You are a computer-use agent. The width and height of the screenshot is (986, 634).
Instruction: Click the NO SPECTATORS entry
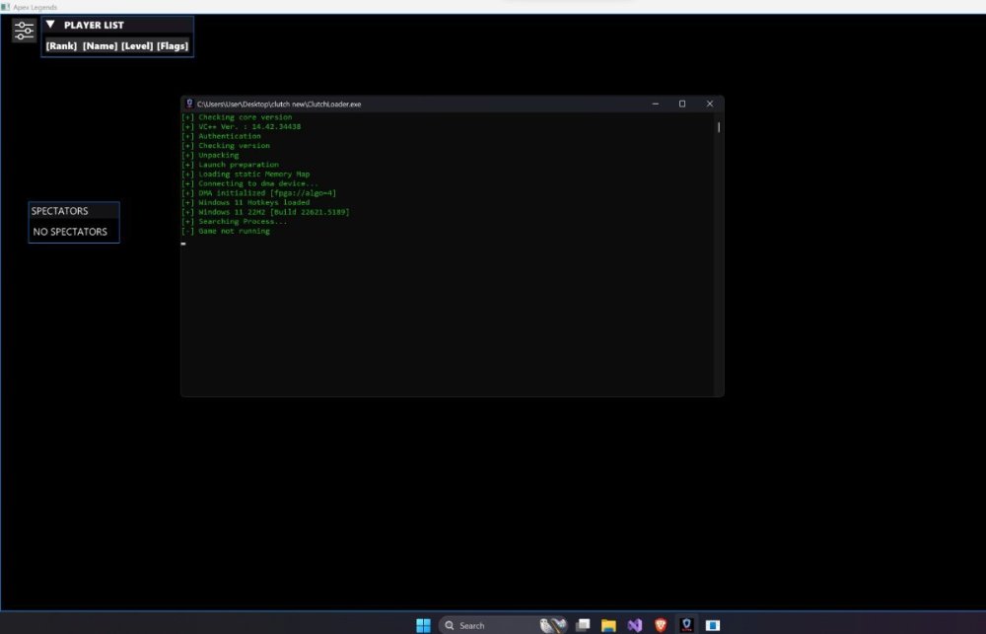click(x=70, y=232)
